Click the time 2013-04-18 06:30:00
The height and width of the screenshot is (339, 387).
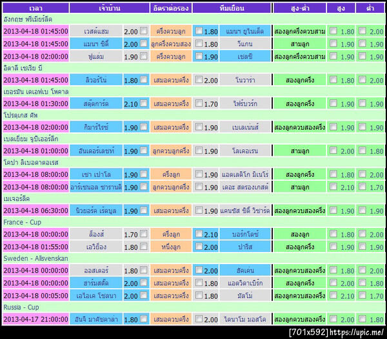(35, 211)
